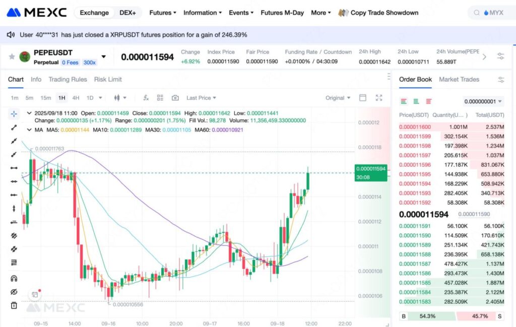
Task: Open order book settings icon
Action: coord(501,80)
